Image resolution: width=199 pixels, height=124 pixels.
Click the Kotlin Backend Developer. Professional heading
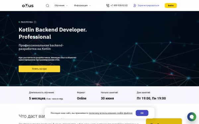tap(53, 33)
